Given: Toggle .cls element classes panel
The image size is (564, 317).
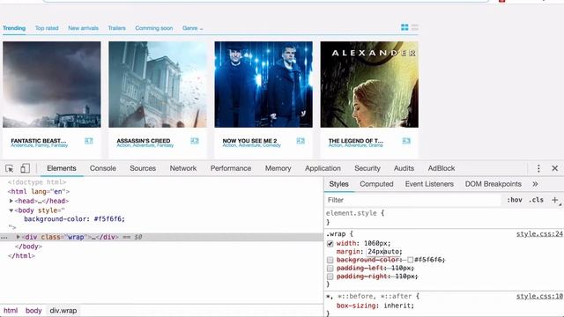Looking at the screenshot, I should click(536, 200).
